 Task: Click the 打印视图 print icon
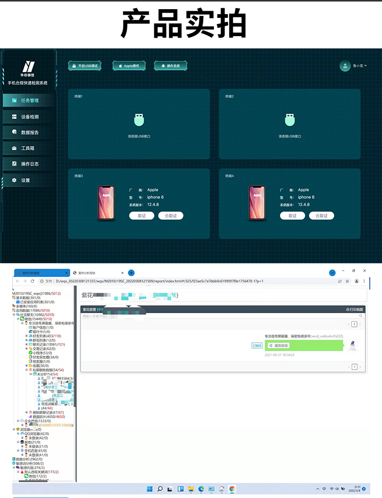pyautogui.click(x=348, y=309)
